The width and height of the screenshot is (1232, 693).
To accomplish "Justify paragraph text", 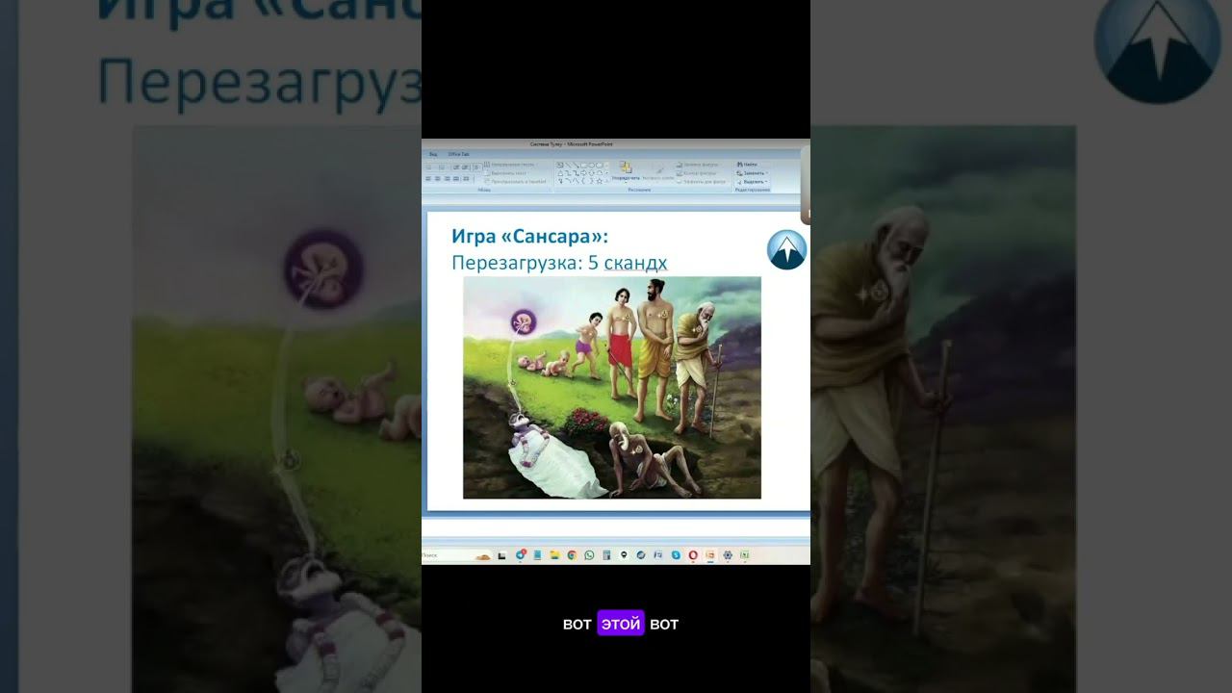I will point(456,178).
